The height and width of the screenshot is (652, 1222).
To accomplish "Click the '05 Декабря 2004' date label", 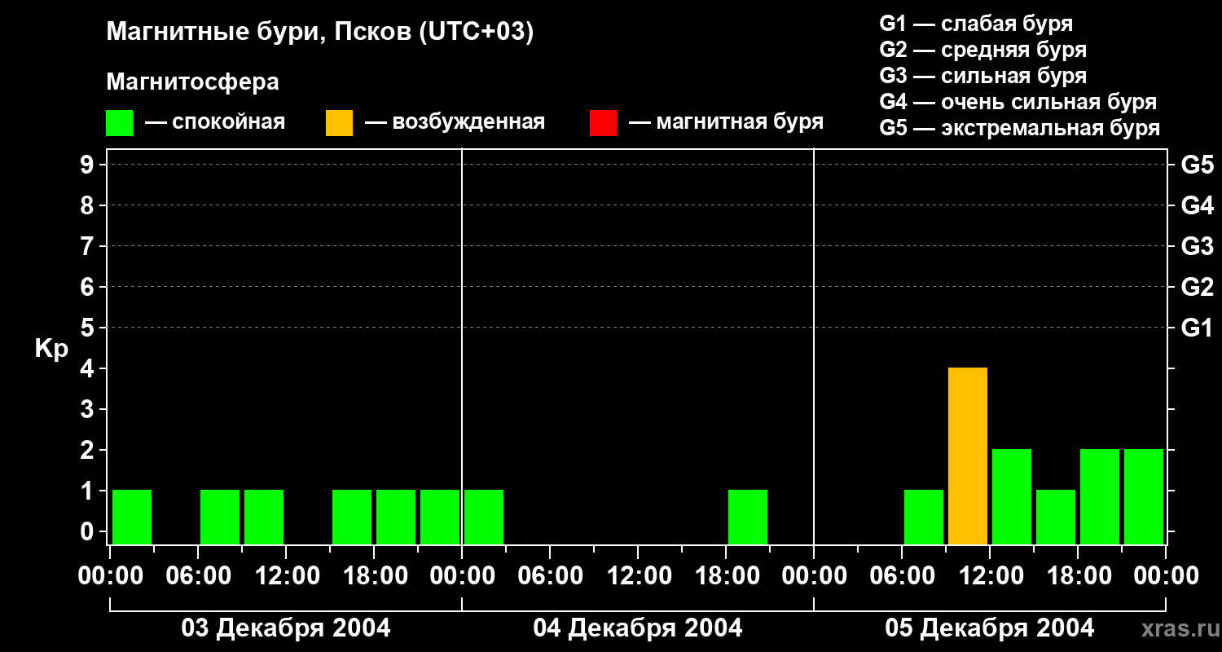I will tap(990, 628).
